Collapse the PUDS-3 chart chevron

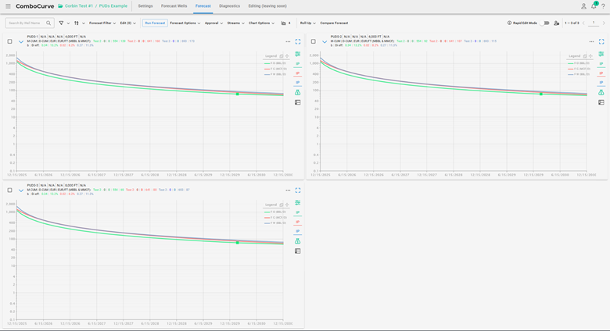pos(21,190)
